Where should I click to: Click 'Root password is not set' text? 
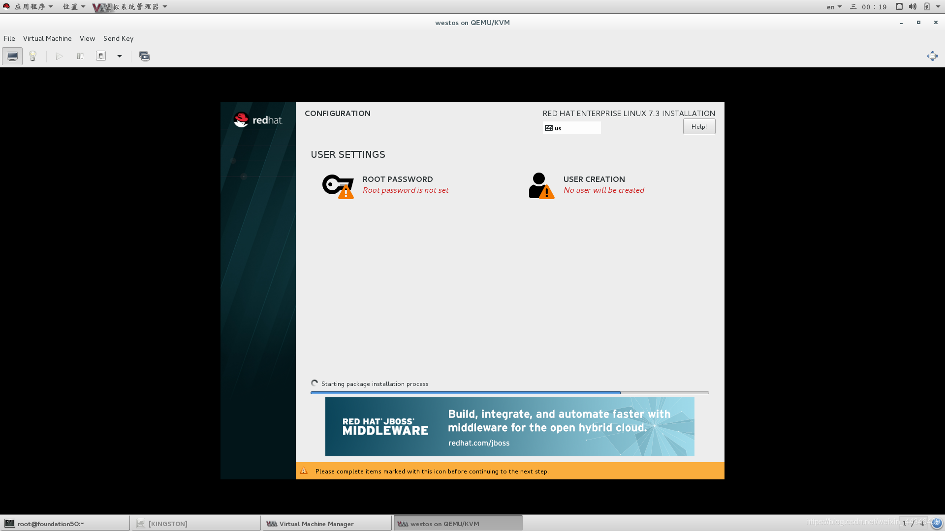(x=406, y=190)
